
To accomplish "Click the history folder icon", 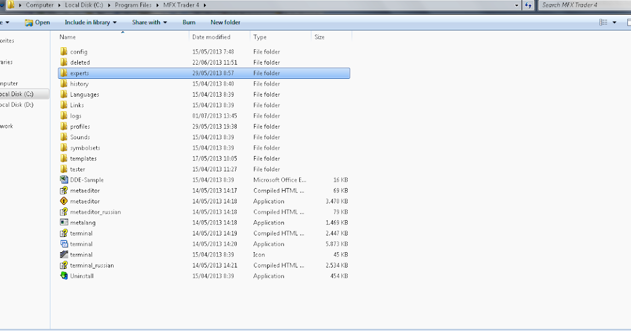I will [x=64, y=84].
